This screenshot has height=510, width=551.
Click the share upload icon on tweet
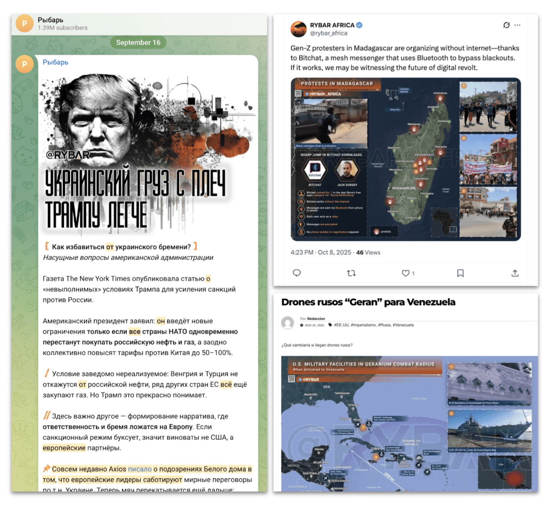[x=515, y=273]
